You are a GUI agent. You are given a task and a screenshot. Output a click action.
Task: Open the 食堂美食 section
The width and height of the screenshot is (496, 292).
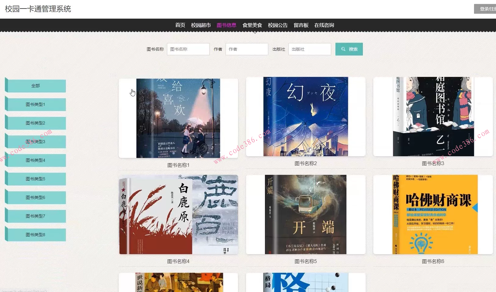click(252, 25)
